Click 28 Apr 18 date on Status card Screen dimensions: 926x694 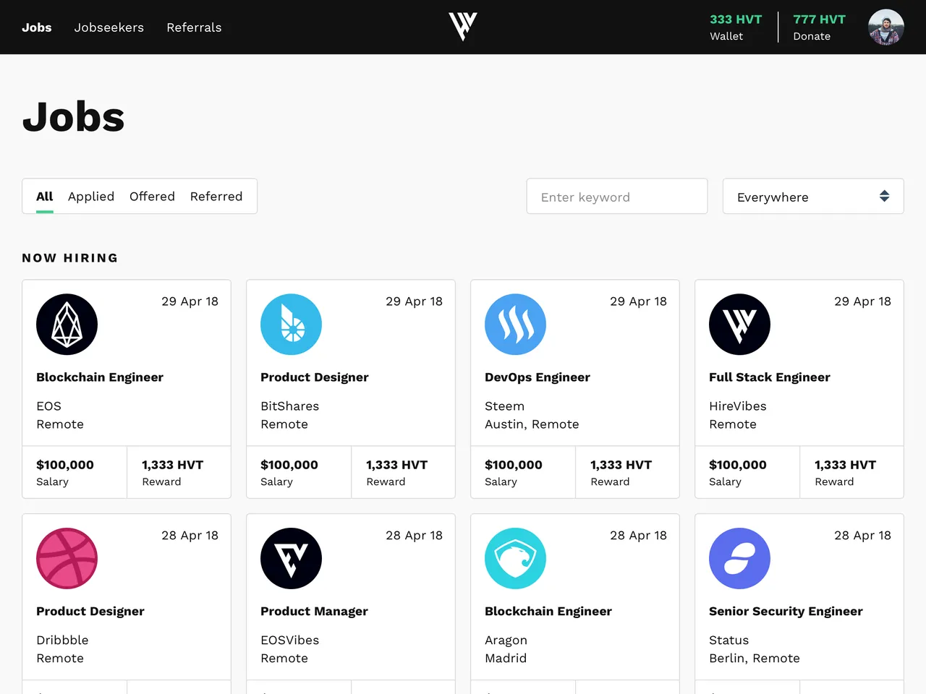click(862, 536)
